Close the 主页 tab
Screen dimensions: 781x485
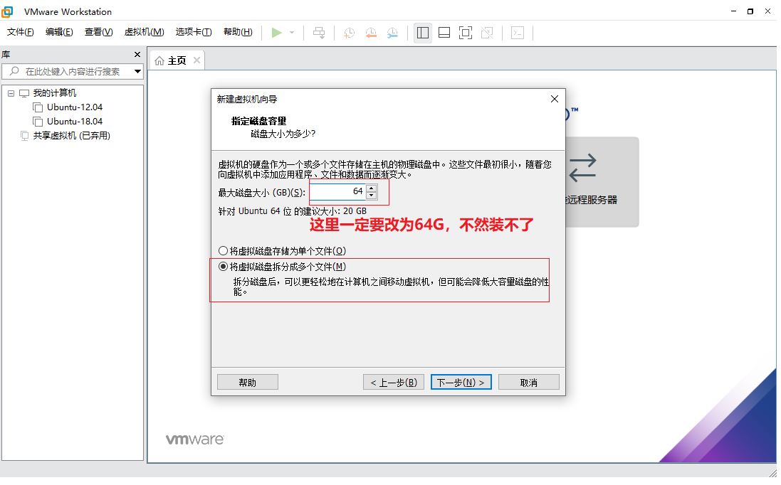[196, 60]
